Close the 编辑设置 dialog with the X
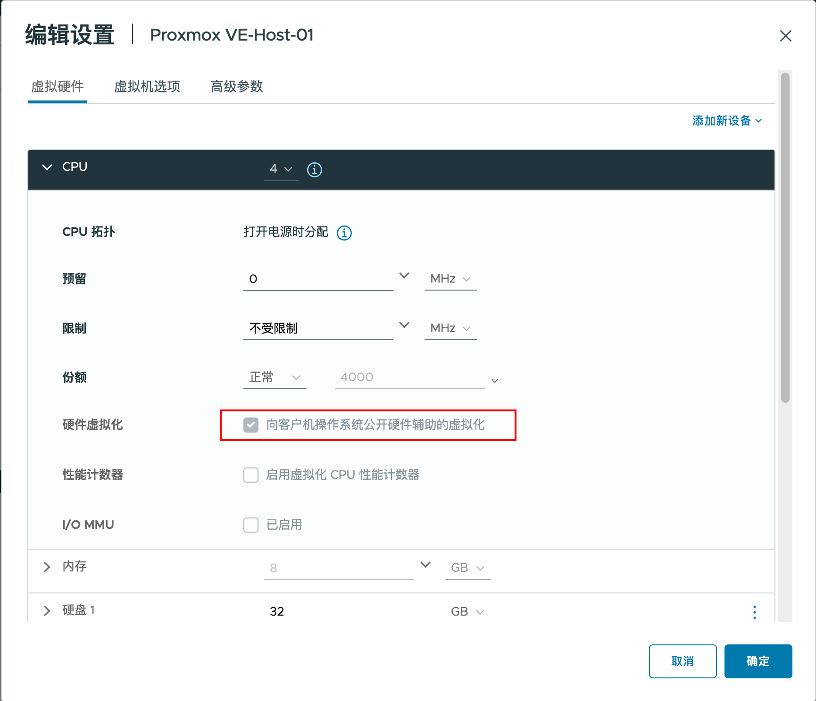 (x=786, y=36)
